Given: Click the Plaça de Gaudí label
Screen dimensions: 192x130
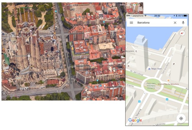Looking at the screenshot, I should point(26,8).
